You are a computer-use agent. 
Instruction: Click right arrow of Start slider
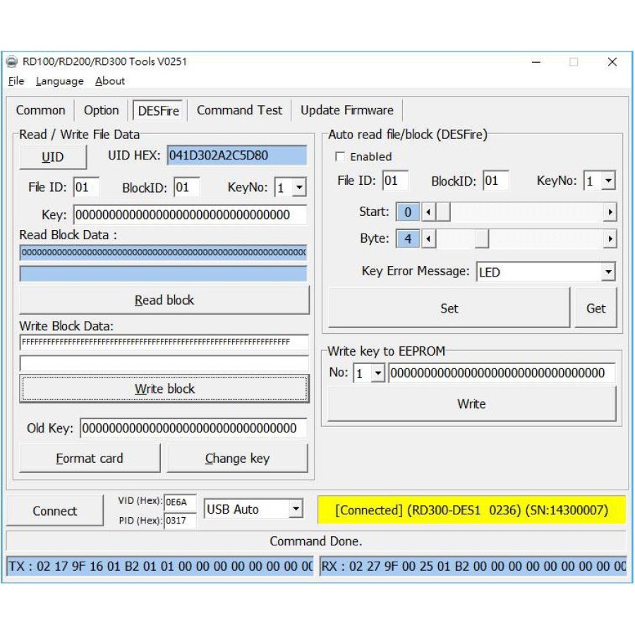coord(610,212)
